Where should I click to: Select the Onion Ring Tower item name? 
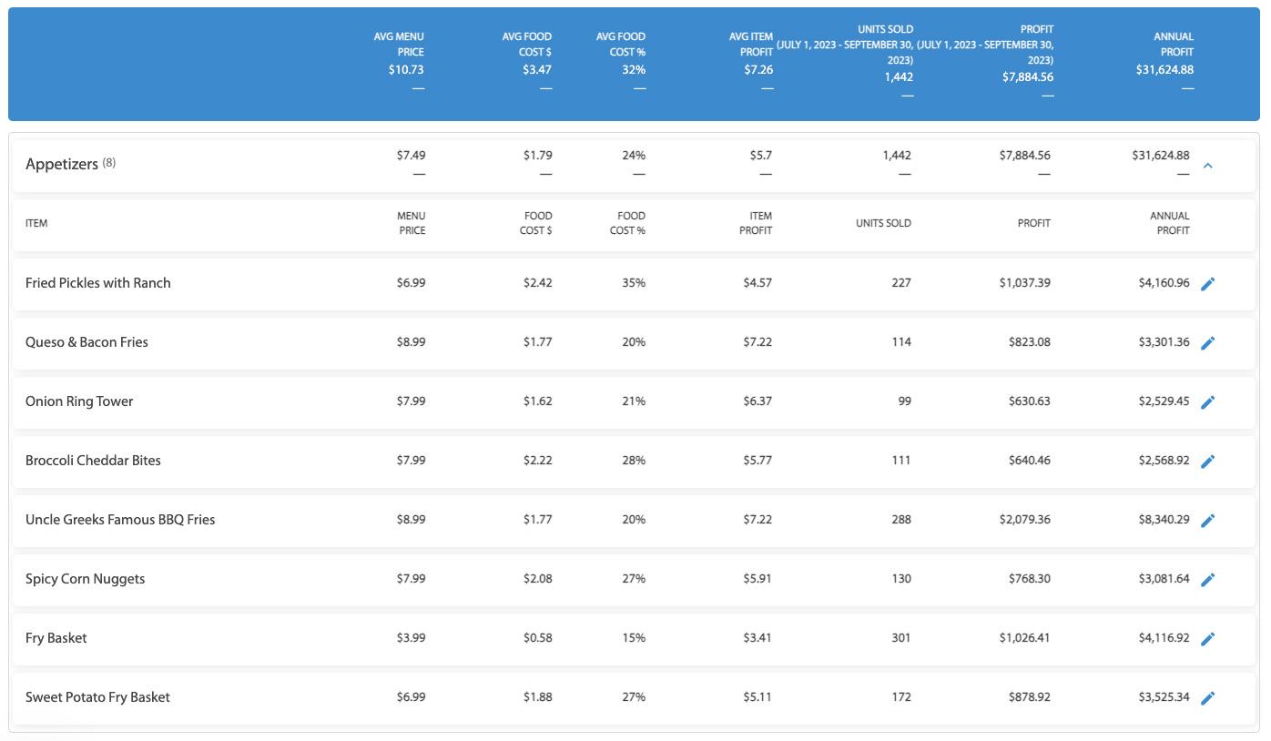click(79, 401)
